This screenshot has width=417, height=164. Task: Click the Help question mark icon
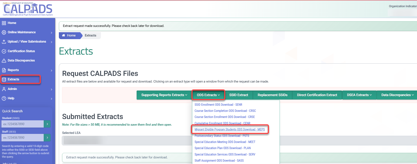click(x=4, y=98)
